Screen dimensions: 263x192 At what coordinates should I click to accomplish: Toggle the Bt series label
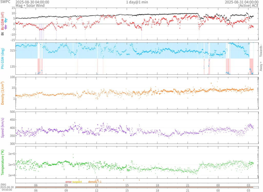[x=3, y=33]
